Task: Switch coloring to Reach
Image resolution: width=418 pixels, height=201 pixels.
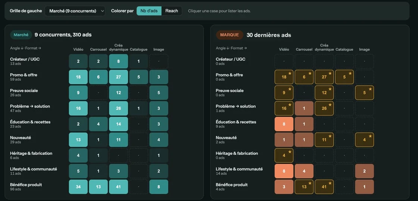Action: [172, 11]
